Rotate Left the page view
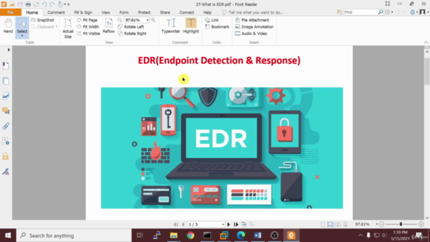430x242 pixels. pyautogui.click(x=131, y=27)
